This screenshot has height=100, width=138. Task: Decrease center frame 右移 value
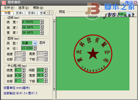coord(23,82)
